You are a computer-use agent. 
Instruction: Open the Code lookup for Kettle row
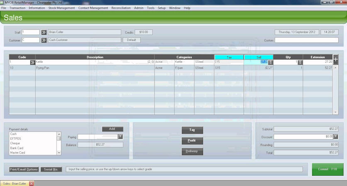[x=33, y=62]
